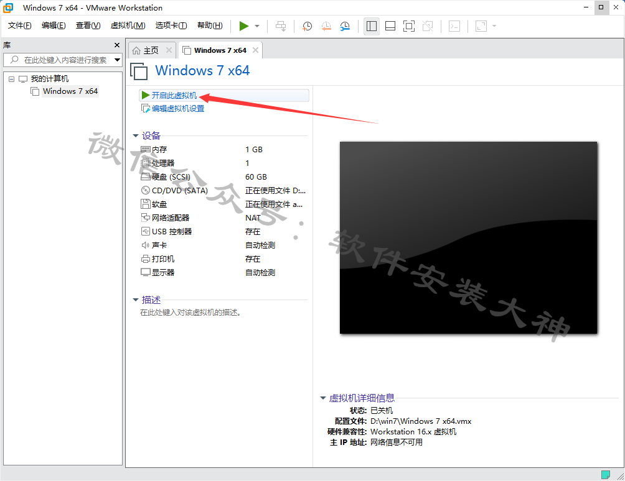Click the virtual machine screen preview
The height and width of the screenshot is (481, 625).
[x=468, y=237]
